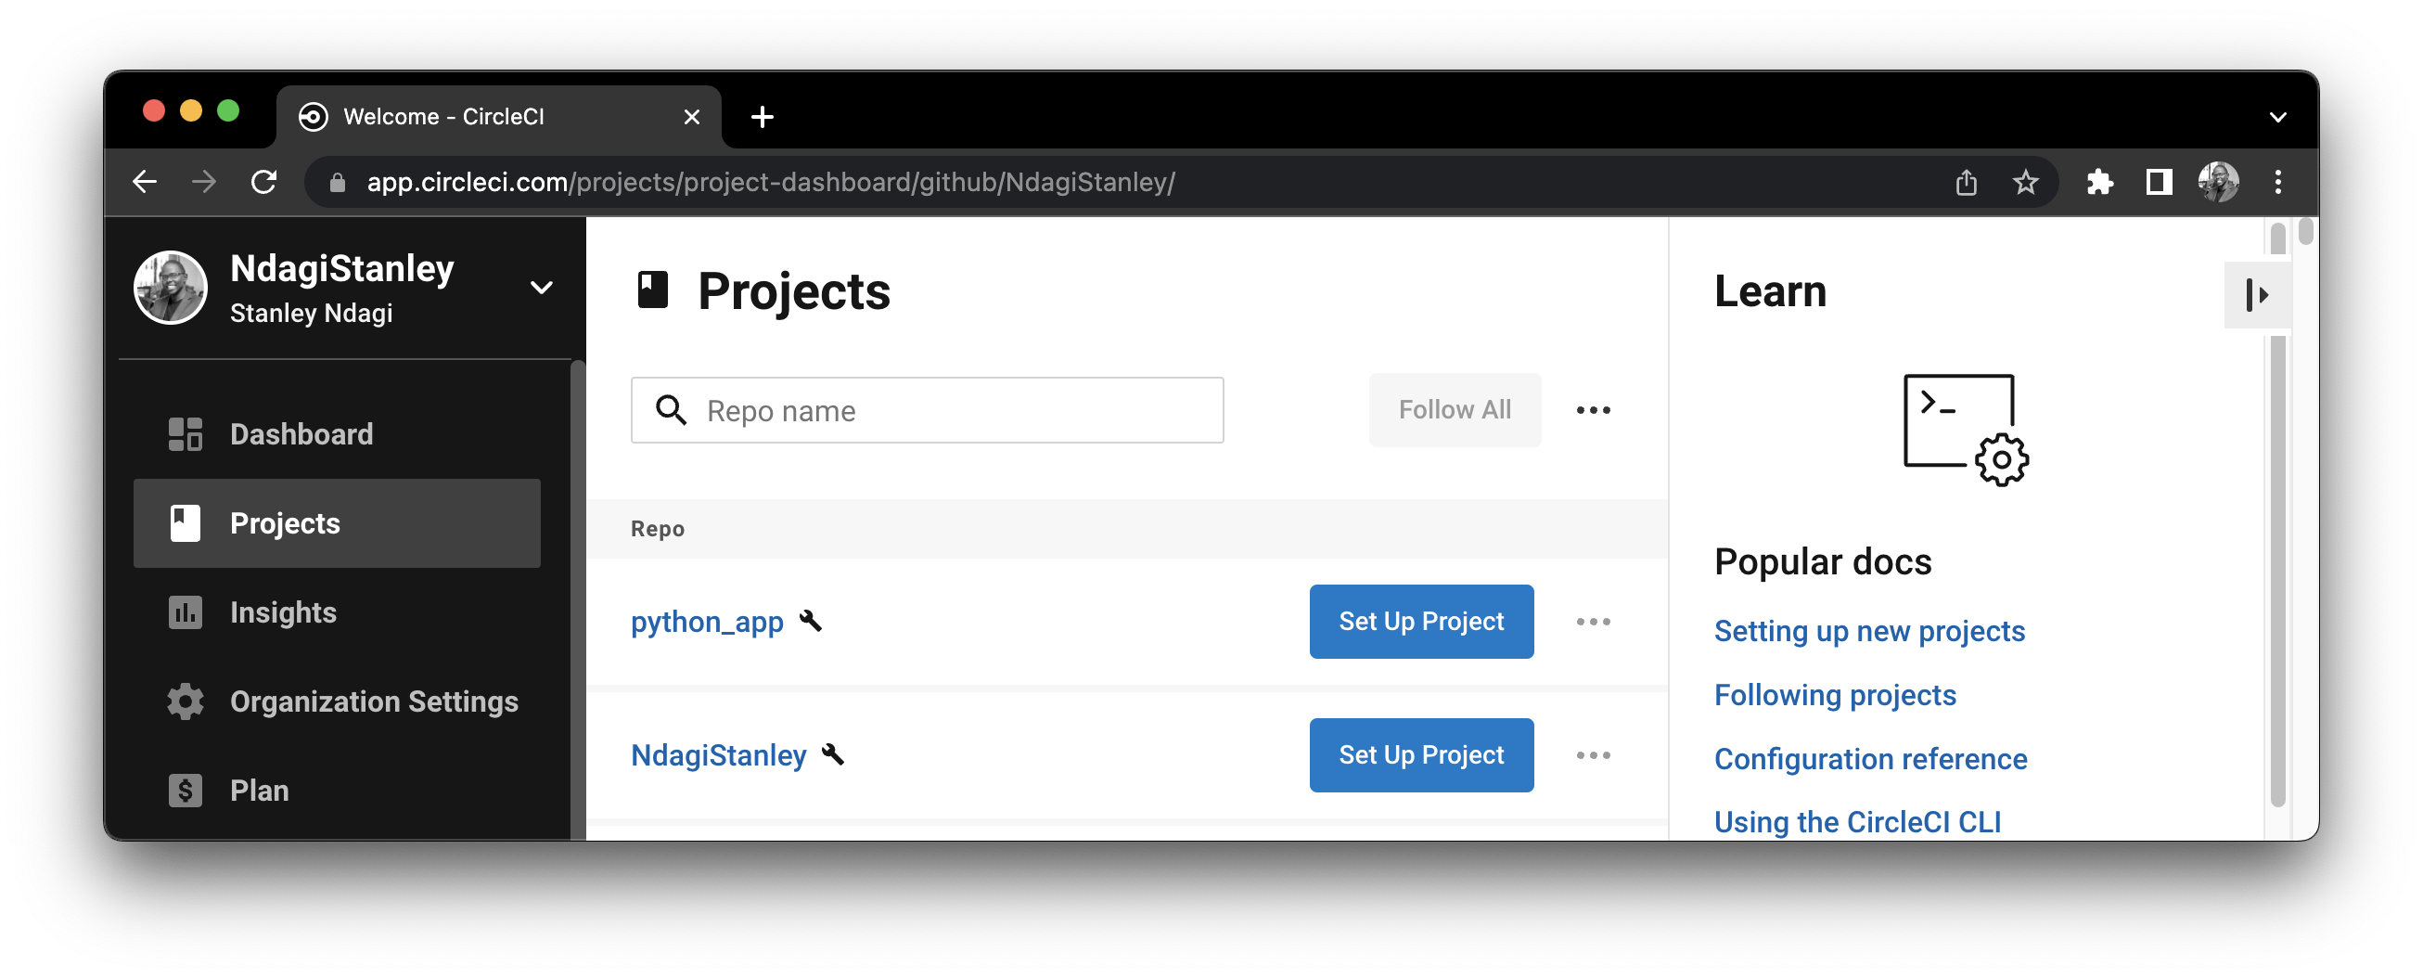The image size is (2423, 978).
Task: Click the magnifier icon in the repo search
Action: [672, 410]
